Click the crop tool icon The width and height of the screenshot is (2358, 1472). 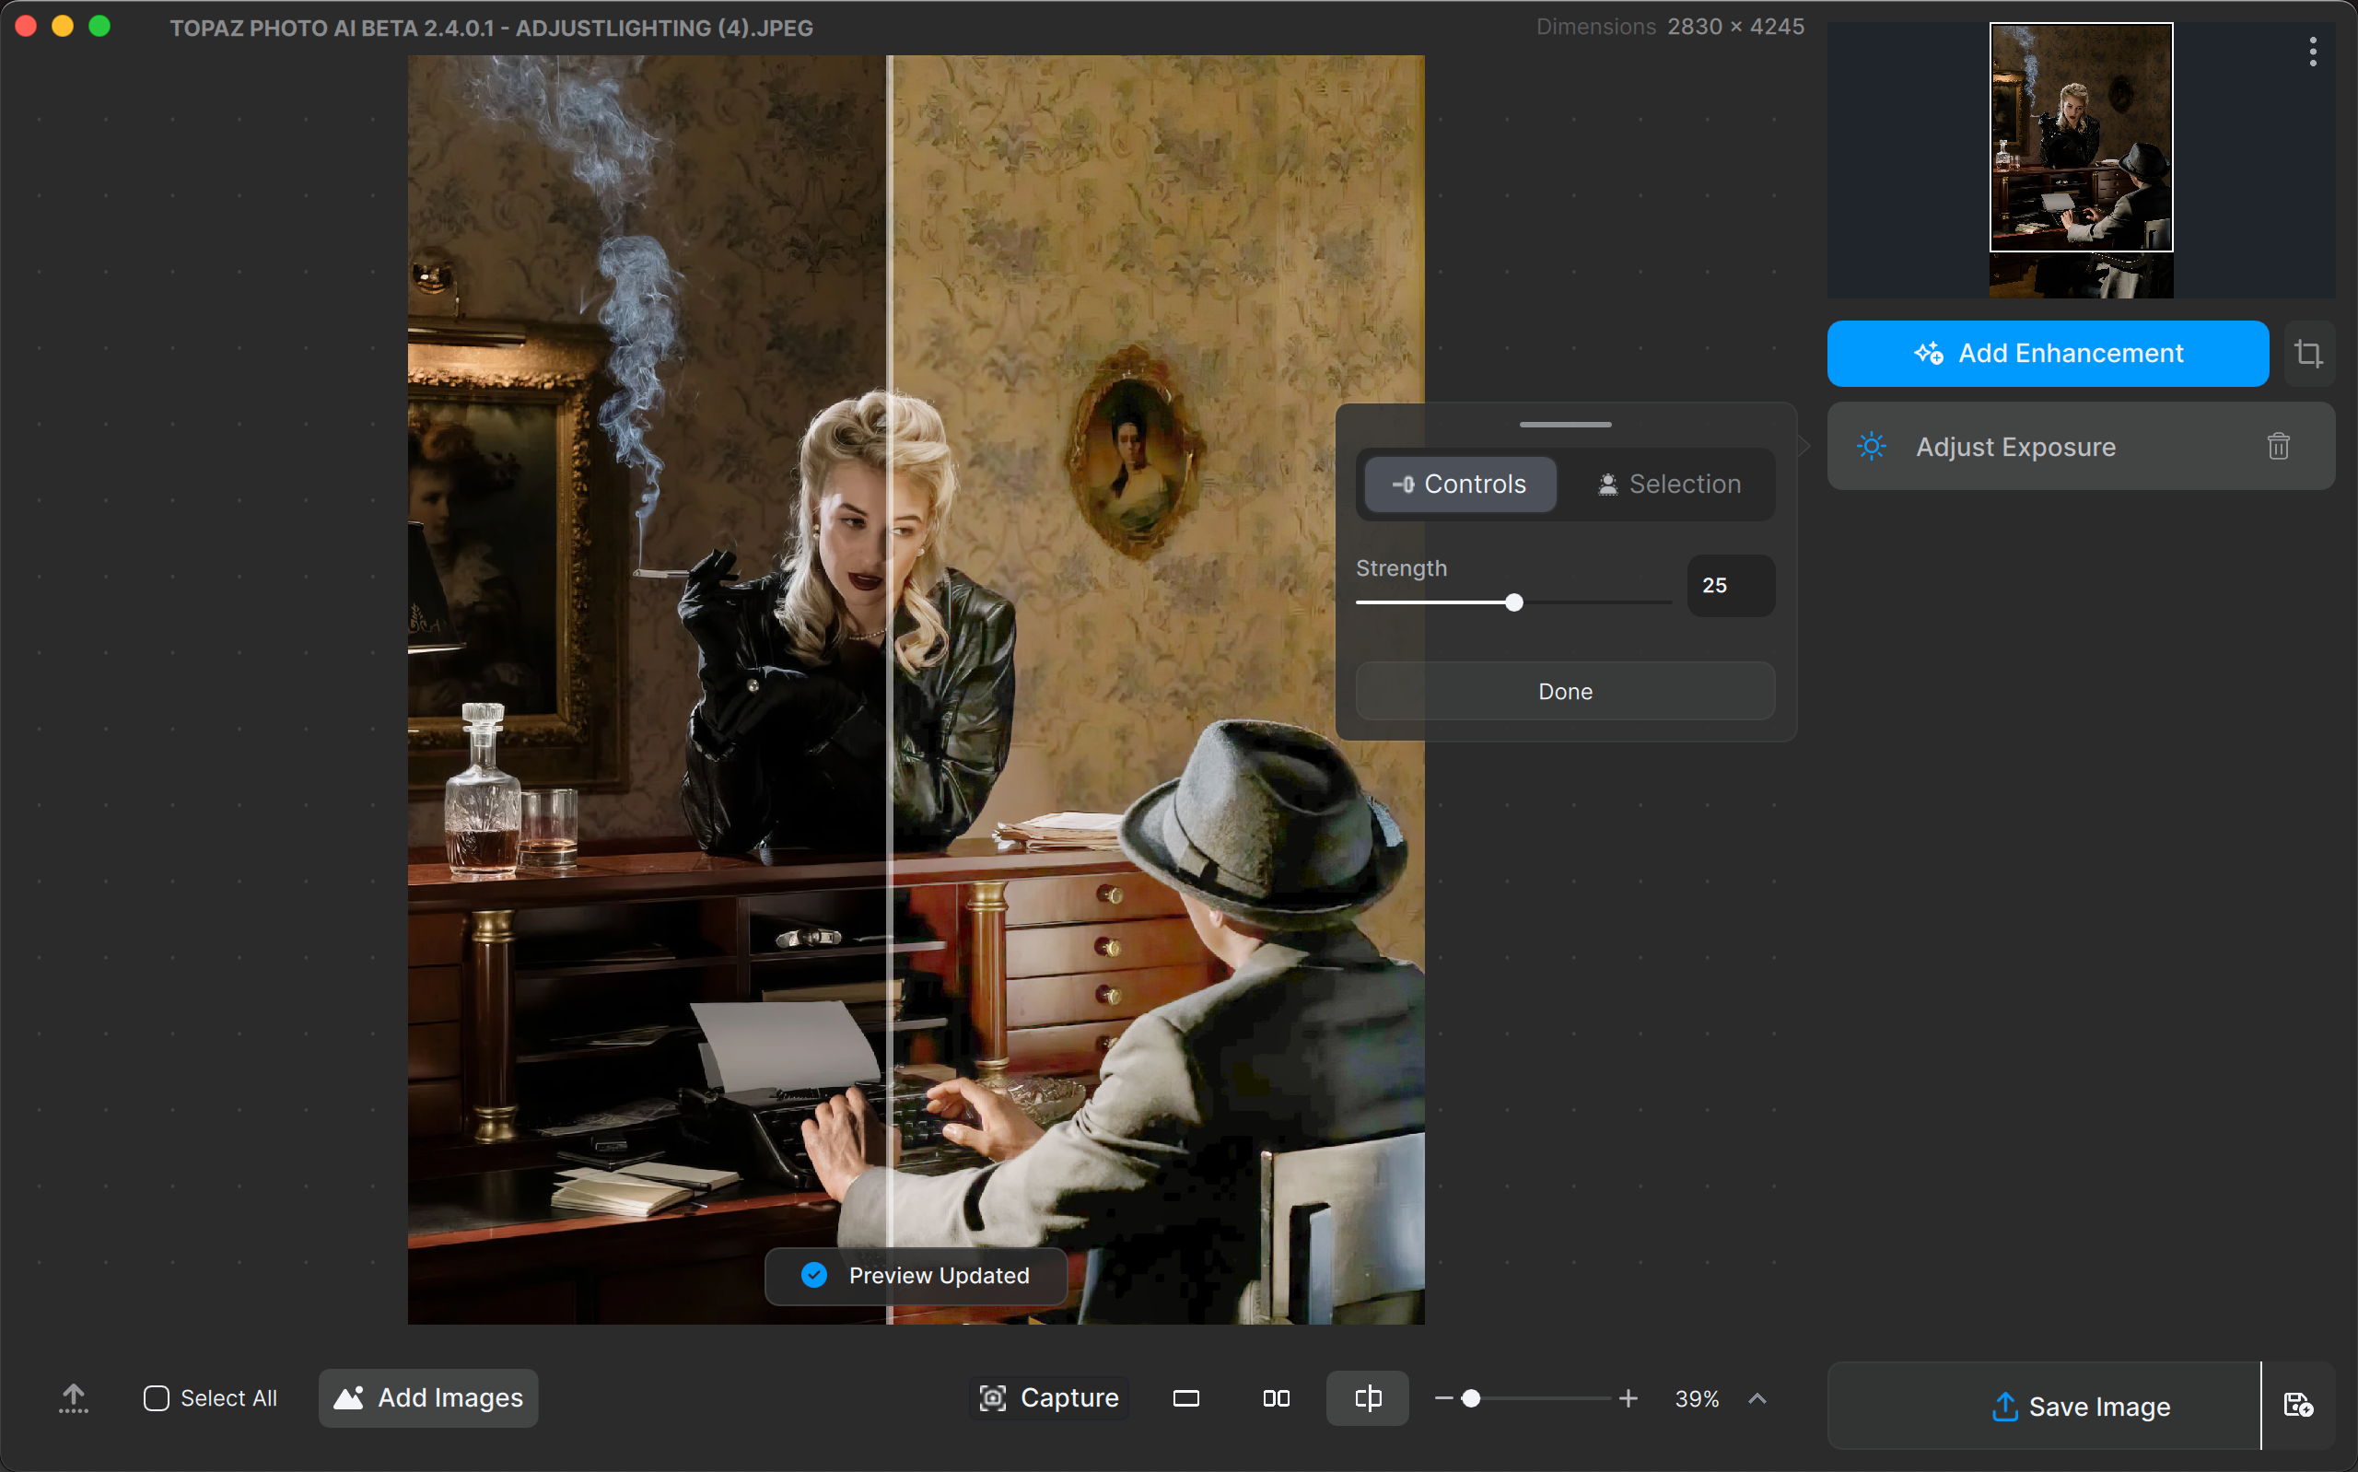pyautogui.click(x=2307, y=354)
